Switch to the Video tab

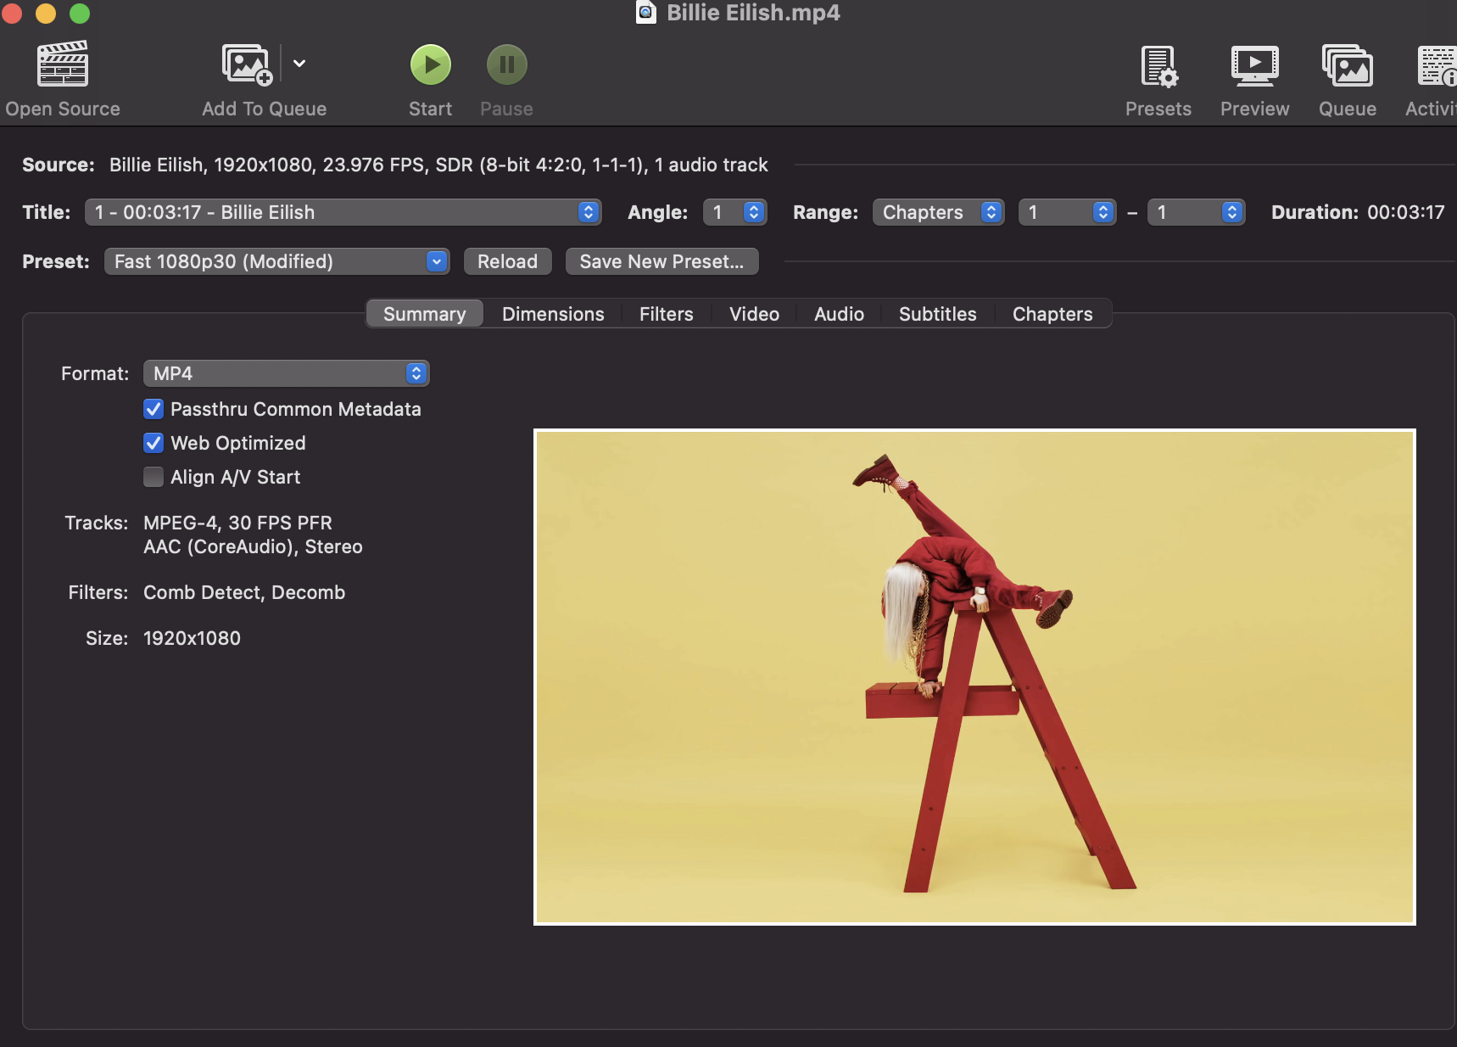(x=754, y=314)
